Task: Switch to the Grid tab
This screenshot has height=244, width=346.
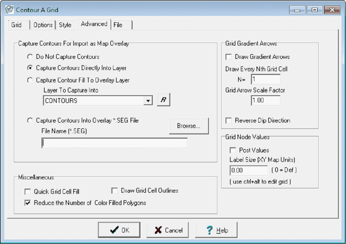Action: (x=17, y=25)
